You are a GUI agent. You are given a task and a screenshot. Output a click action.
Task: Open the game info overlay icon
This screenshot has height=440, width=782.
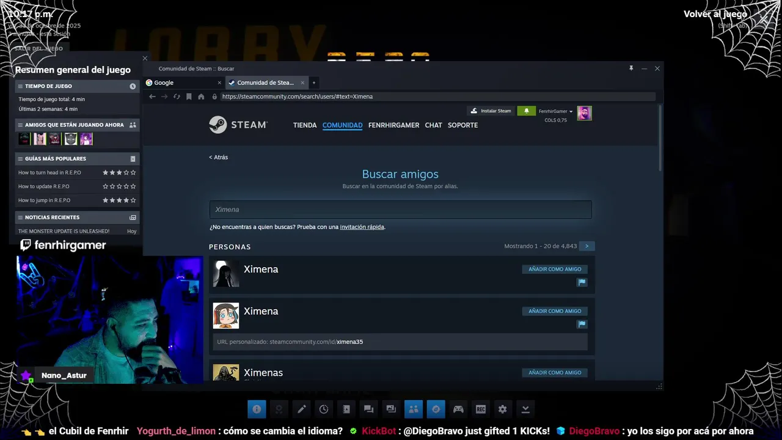pos(257,409)
